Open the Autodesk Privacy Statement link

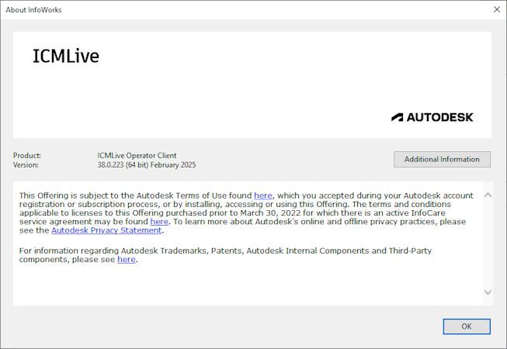(106, 230)
